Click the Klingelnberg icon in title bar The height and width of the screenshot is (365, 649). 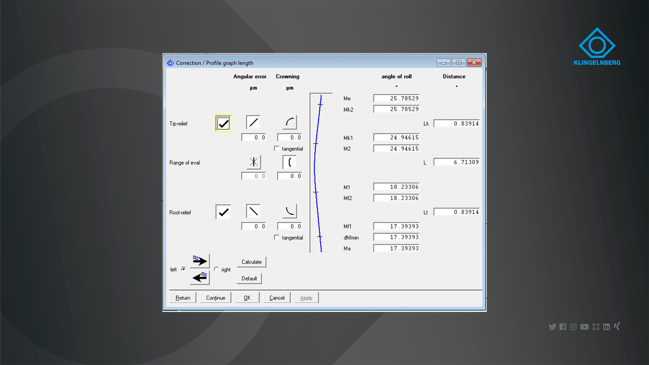pos(170,63)
